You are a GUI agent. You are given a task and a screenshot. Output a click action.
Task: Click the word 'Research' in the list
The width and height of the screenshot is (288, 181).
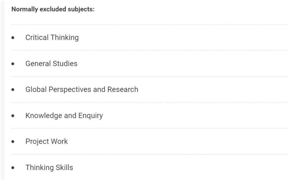(123, 89)
